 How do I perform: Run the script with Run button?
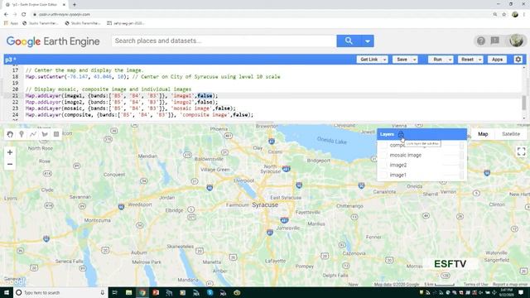point(438,60)
